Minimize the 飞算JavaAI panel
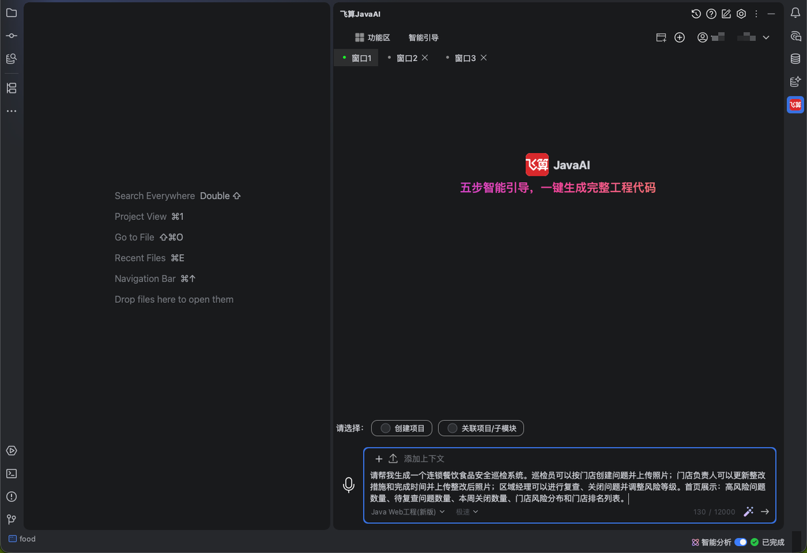Screen dimensions: 807x553 [771, 14]
